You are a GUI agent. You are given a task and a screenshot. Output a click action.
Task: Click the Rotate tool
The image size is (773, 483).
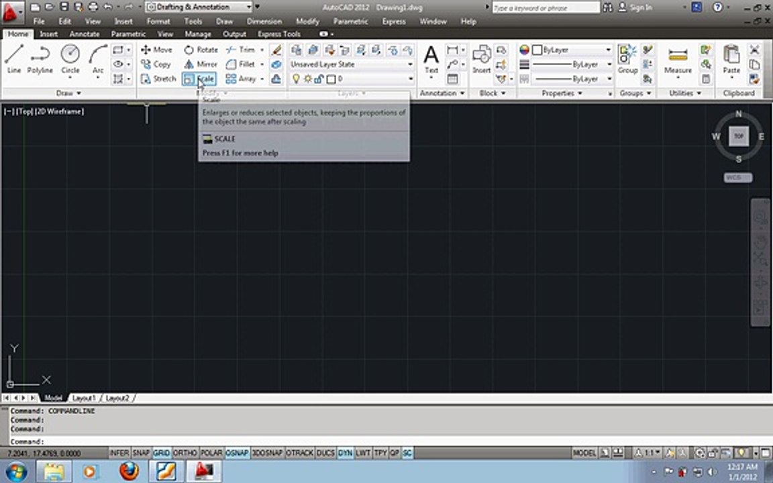coord(201,50)
